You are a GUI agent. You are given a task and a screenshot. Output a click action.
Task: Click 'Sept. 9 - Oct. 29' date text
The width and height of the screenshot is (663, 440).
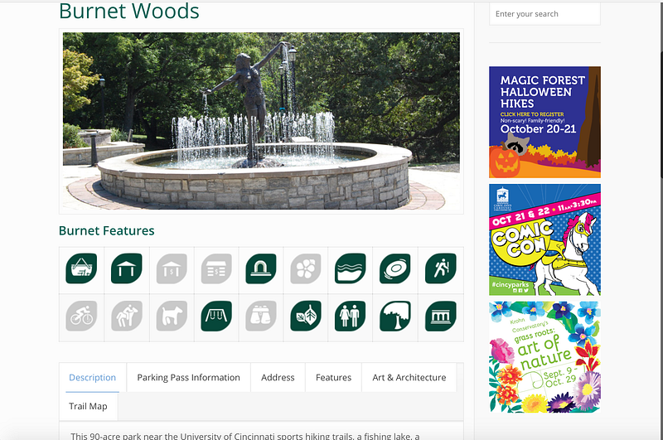[x=560, y=377]
